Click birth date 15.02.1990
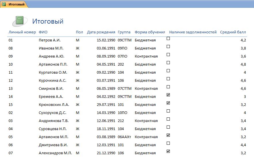This screenshot has width=254, height=158. point(106,40)
